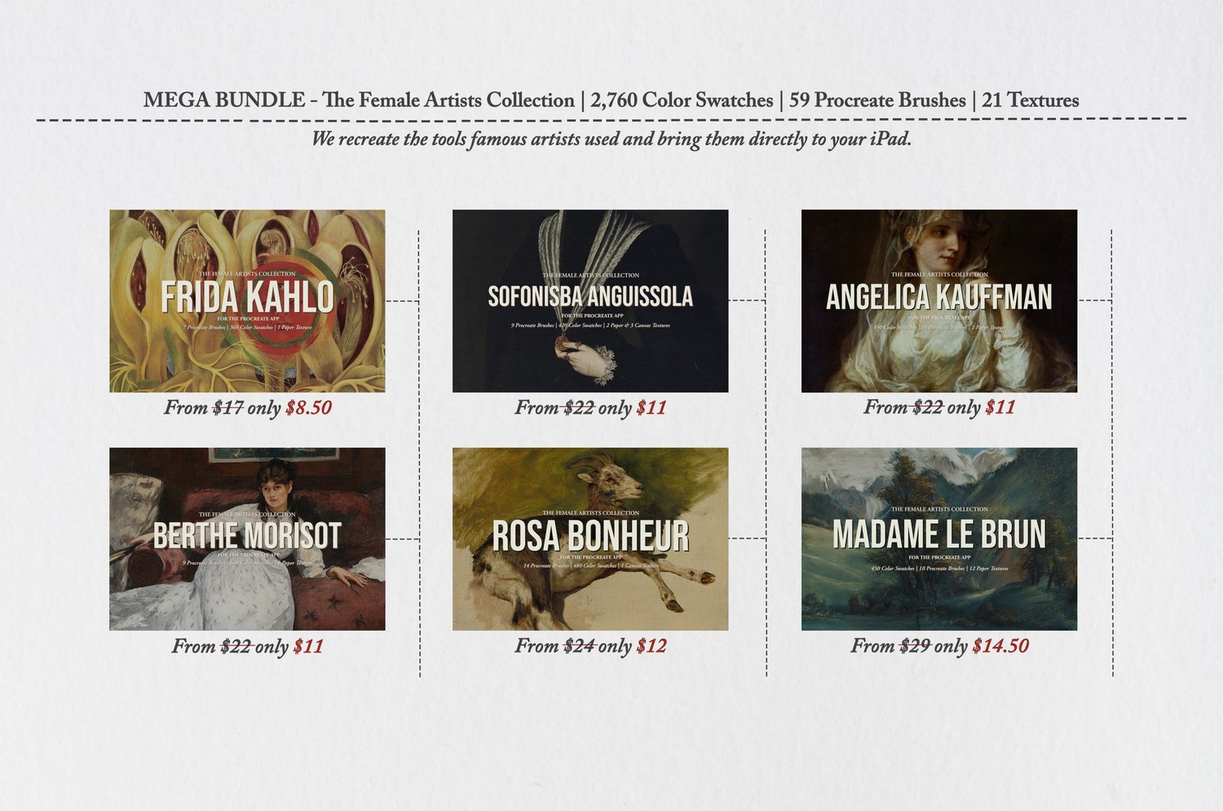This screenshot has width=1223, height=811.
Task: Click the Berthe Morisot product image
Action: [x=247, y=538]
